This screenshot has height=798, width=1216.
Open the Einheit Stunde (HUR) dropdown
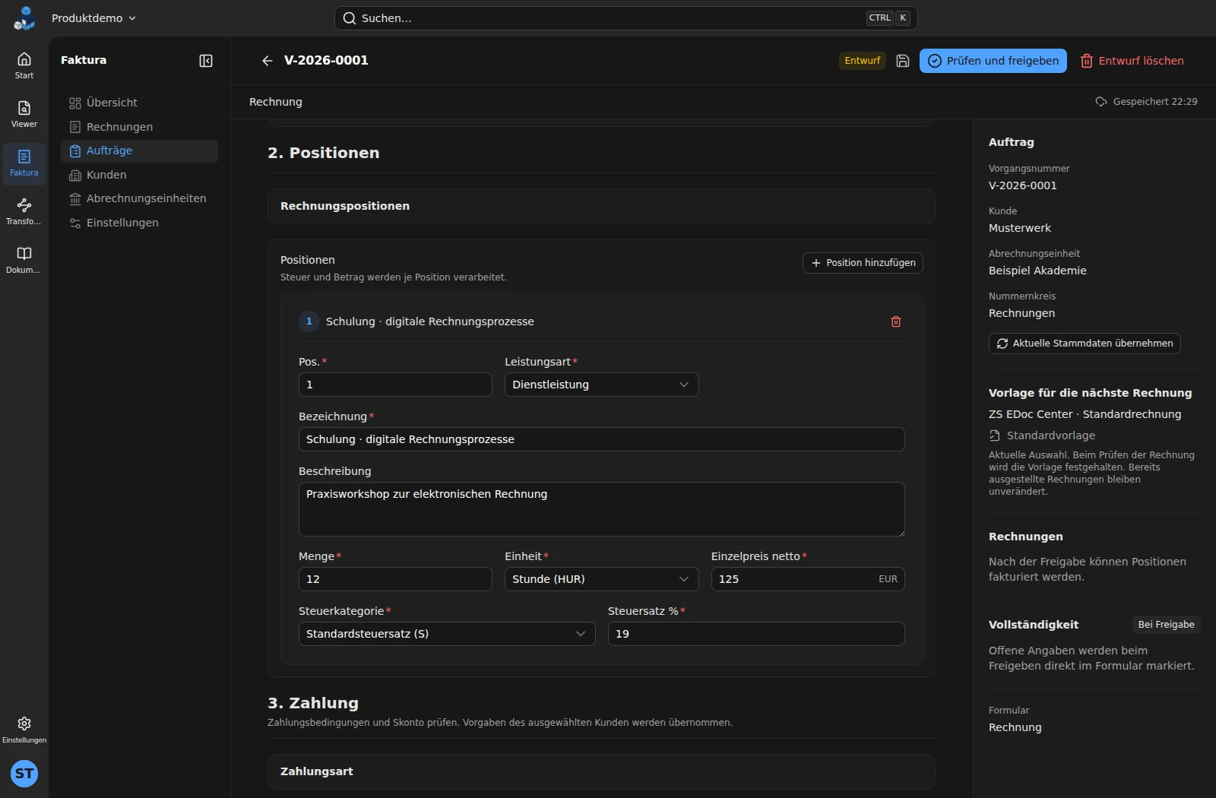pos(601,579)
